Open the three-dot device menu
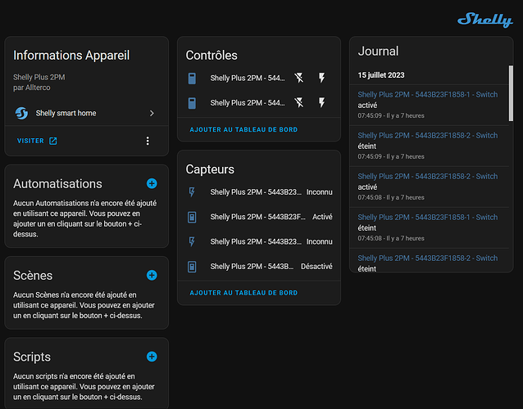This screenshot has height=409, width=523. 148,141
